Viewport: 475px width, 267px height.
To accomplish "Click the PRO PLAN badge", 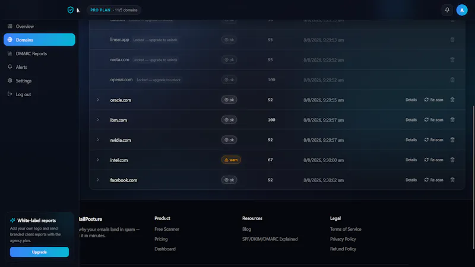I will (113, 10).
